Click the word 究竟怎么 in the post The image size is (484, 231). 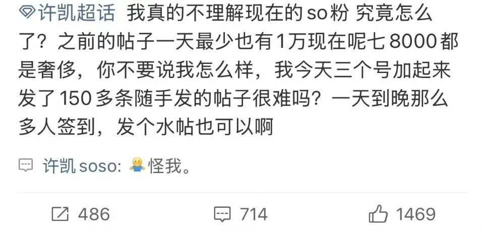pyautogui.click(x=394, y=14)
